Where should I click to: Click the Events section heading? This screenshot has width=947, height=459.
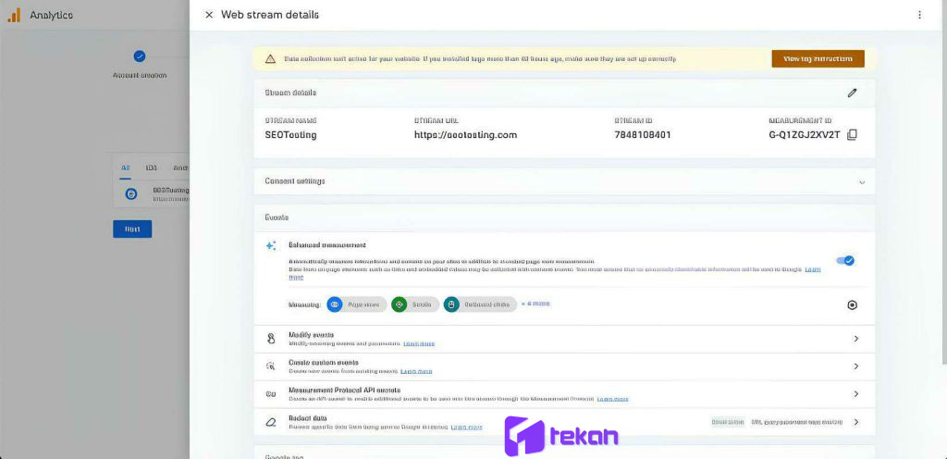tap(277, 217)
